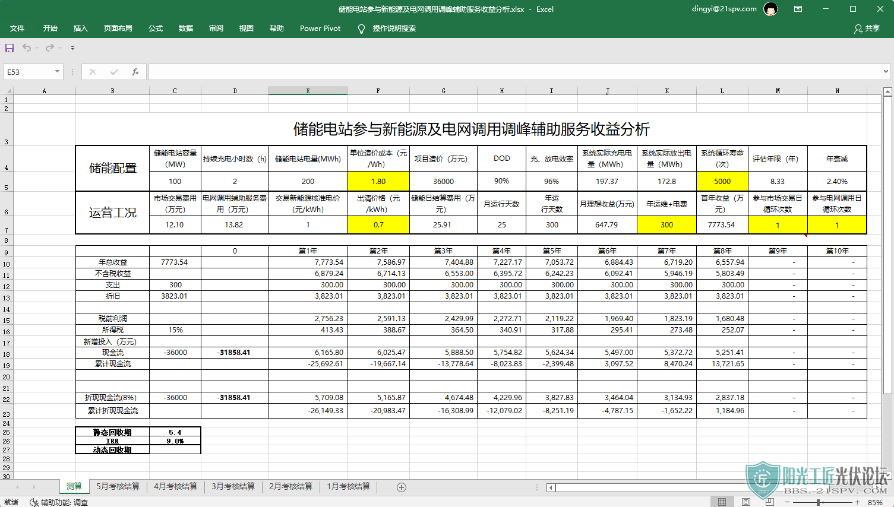Select column L header

[722, 91]
